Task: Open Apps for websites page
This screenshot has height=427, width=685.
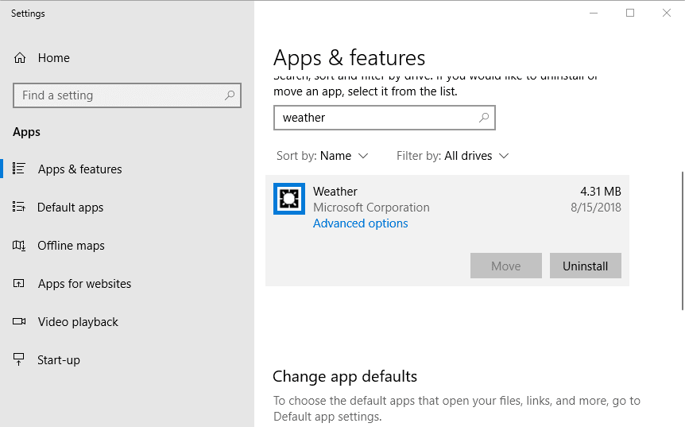Action: [84, 284]
